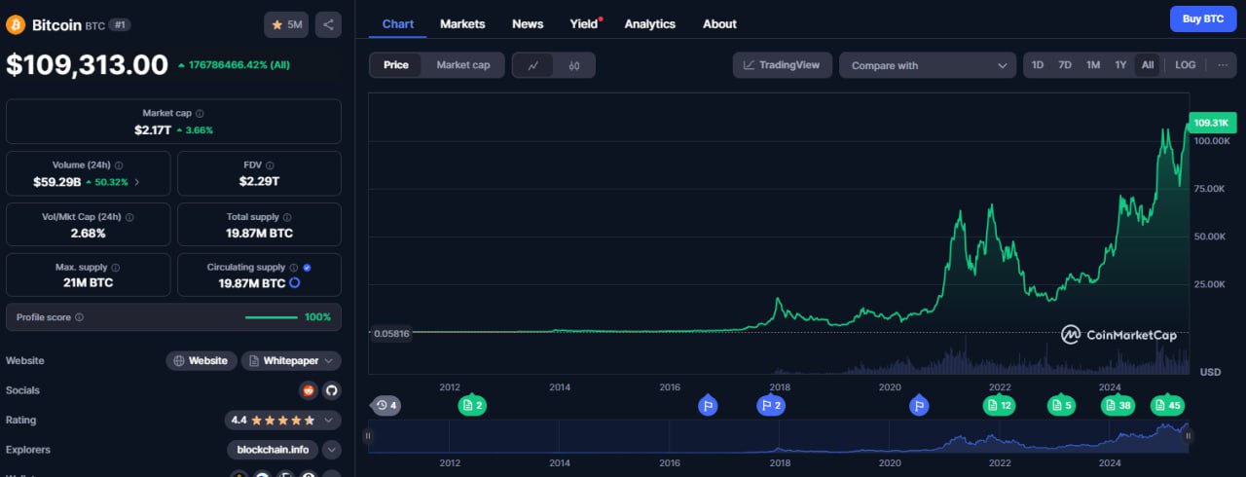This screenshot has height=477, width=1246.
Task: Set chart range to All
Action: click(x=1148, y=65)
